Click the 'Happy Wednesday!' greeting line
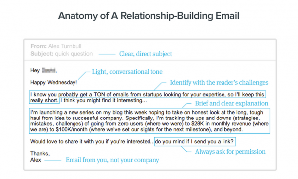The height and width of the screenshot is (179, 298). tap(54, 83)
